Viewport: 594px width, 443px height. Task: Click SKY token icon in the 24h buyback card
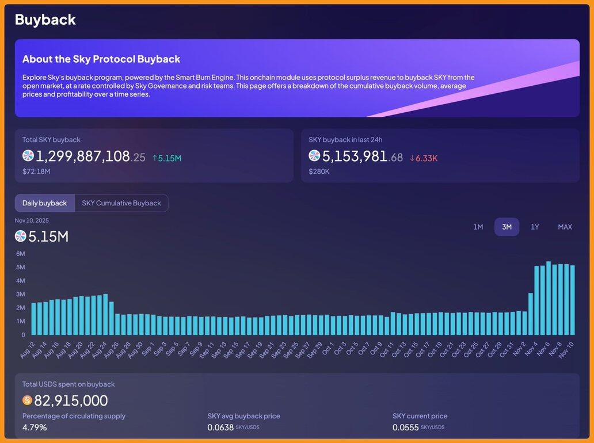(x=314, y=156)
